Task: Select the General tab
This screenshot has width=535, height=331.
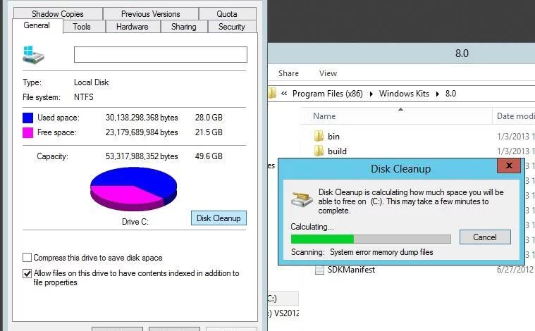Action: tap(37, 25)
